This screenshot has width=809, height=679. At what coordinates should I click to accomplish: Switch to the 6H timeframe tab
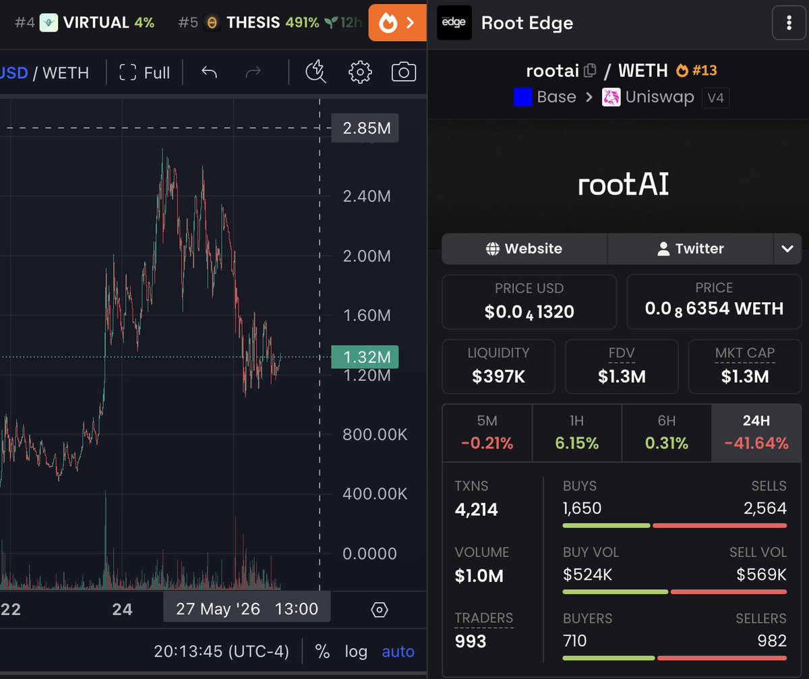point(666,433)
